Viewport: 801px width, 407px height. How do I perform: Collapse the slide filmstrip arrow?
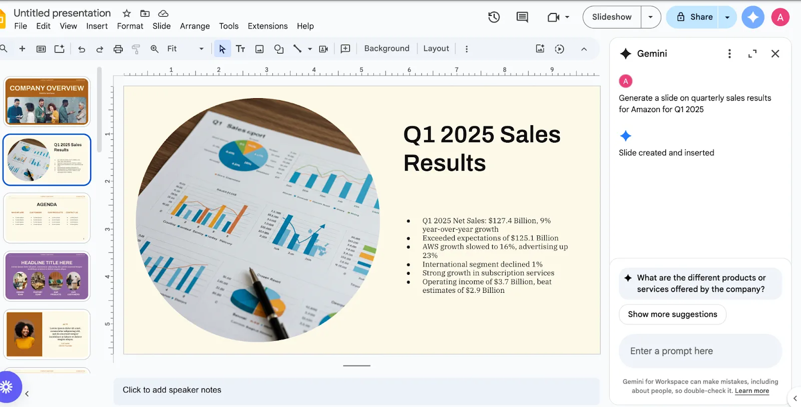tap(27, 394)
